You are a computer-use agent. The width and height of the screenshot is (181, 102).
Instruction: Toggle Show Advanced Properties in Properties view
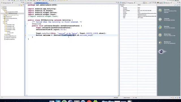click(146, 3)
